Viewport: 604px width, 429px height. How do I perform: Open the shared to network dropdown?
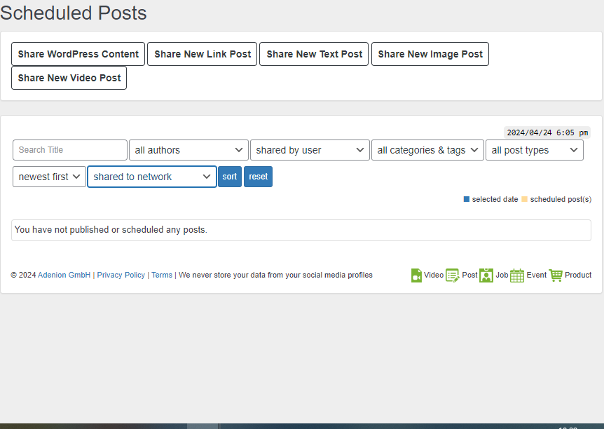coord(151,177)
